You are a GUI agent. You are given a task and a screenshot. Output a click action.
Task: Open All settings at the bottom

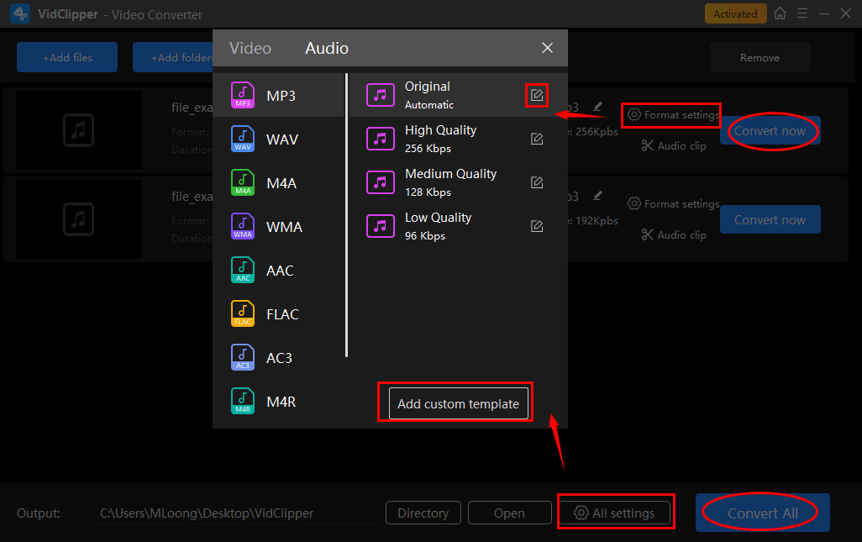point(615,513)
